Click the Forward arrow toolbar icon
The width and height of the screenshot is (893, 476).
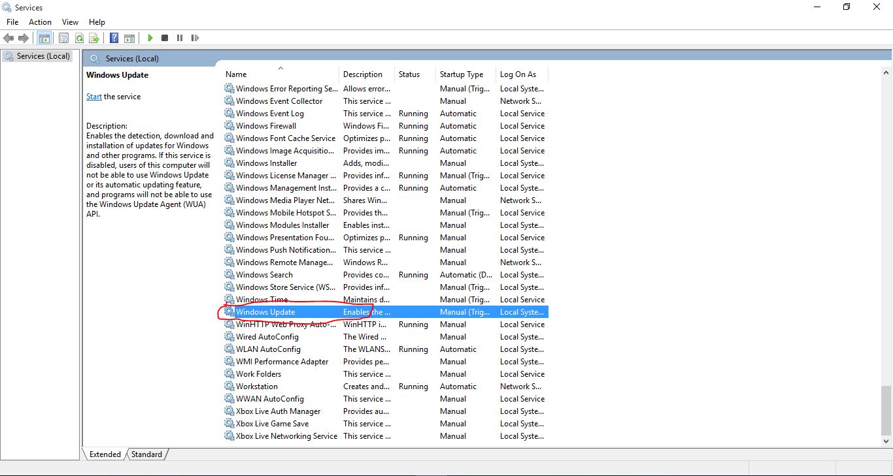(x=24, y=38)
